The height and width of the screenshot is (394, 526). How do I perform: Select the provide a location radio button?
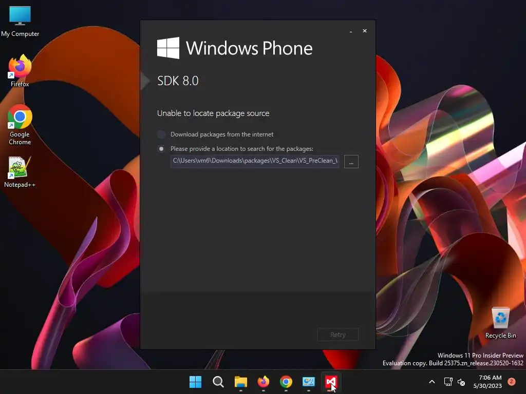tap(161, 149)
